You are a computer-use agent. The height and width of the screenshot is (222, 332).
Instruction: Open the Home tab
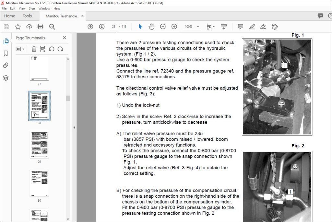(x=9, y=16)
